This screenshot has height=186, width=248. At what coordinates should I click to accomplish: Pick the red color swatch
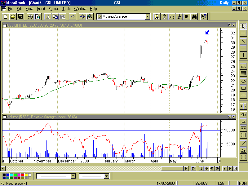click(23, 175)
